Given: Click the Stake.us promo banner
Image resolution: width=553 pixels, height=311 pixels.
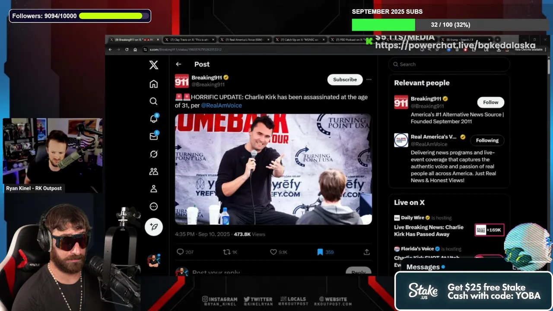Looking at the screenshot, I should tap(474, 291).
